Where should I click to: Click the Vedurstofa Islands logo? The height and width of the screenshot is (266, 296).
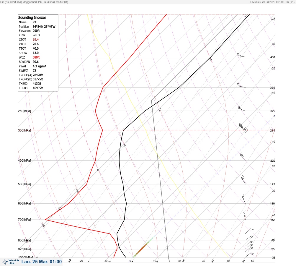tap(11, 262)
